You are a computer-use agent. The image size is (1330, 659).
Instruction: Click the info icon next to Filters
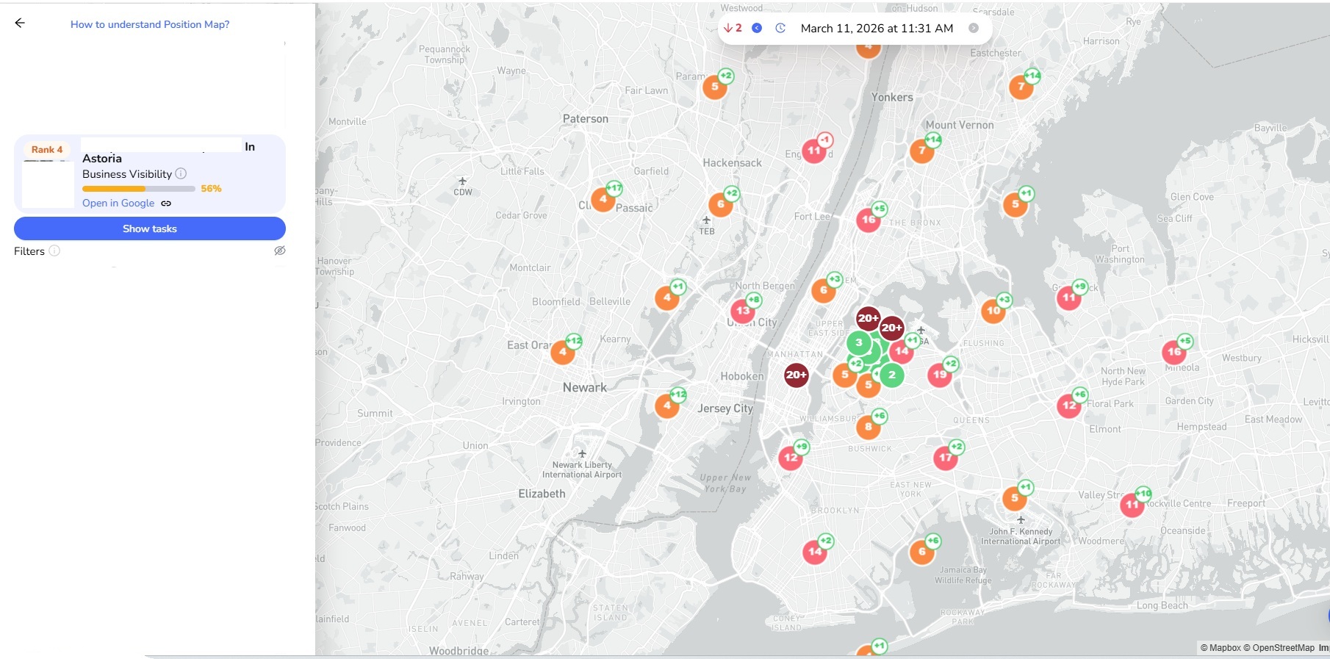[x=54, y=251]
